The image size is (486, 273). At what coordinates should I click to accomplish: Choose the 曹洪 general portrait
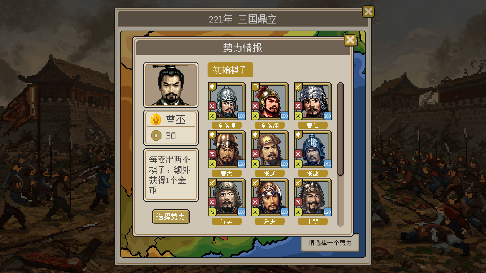[227, 149]
